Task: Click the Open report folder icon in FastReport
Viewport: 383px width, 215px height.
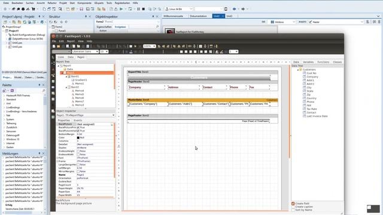Action: 59,46
